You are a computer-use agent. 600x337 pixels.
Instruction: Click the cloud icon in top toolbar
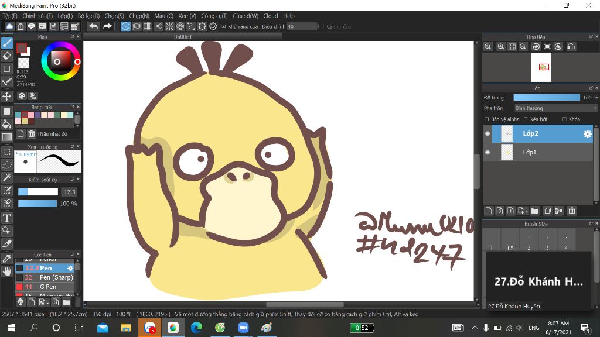coord(9,26)
